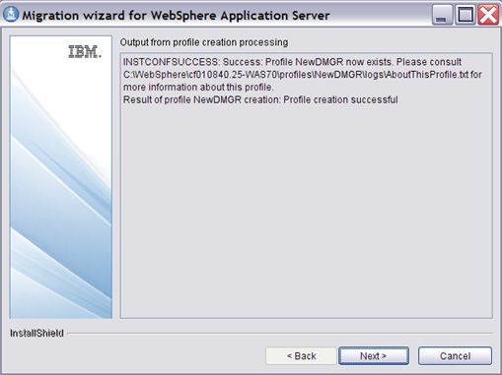Click 'Profile creation successful' result line
The image size is (502, 375).
[260, 99]
